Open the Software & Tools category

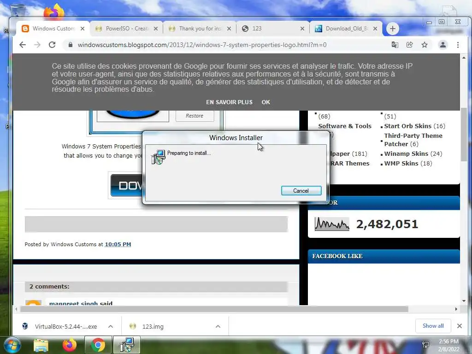click(x=345, y=126)
